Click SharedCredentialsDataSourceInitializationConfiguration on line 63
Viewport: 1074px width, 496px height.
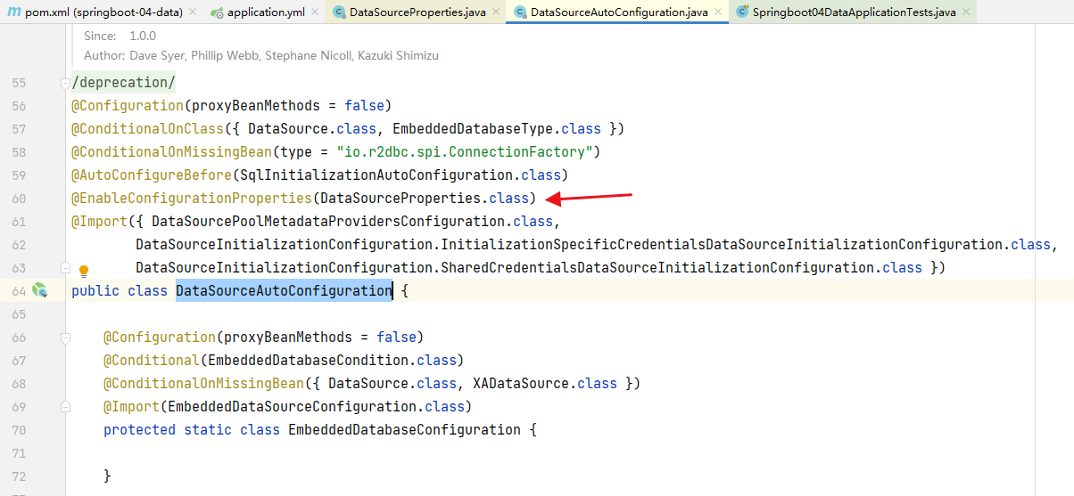(x=657, y=268)
